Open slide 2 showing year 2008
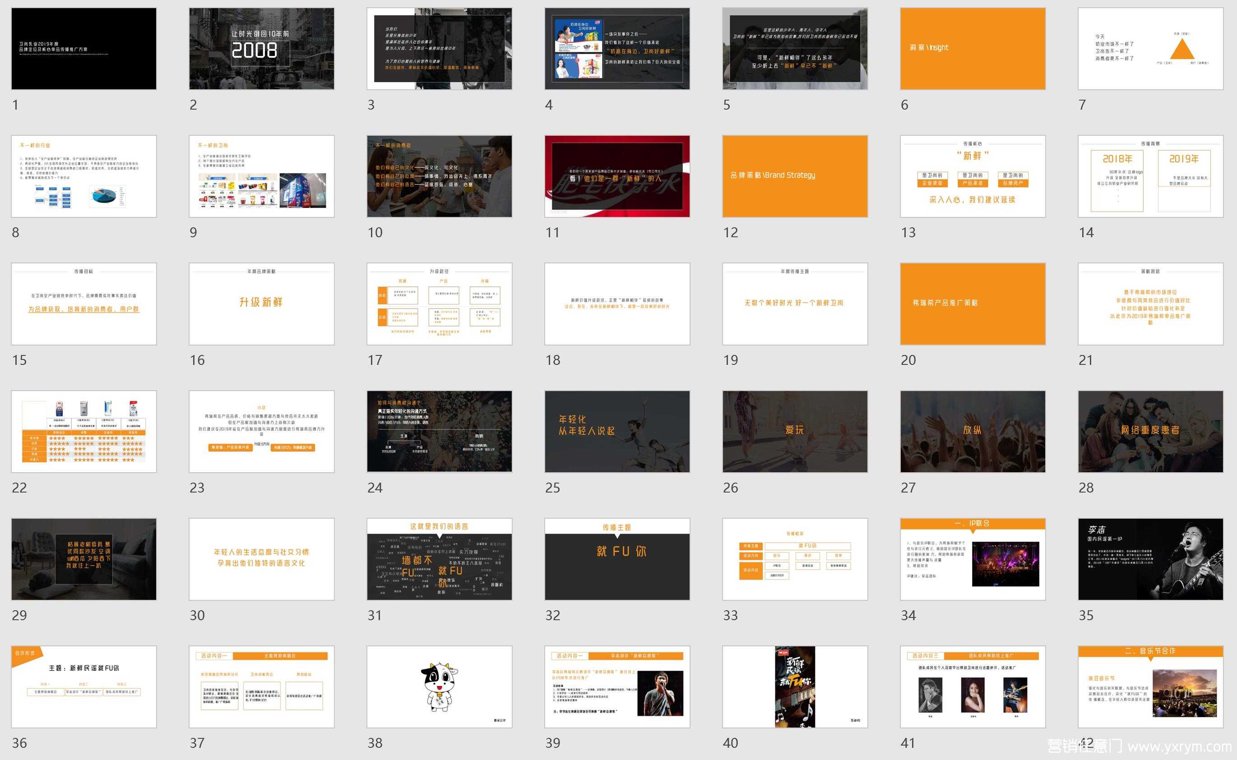The width and height of the screenshot is (1237, 760). [261, 49]
